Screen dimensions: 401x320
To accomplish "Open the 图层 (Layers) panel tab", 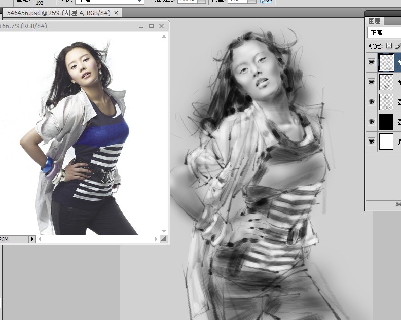I will pyautogui.click(x=374, y=21).
